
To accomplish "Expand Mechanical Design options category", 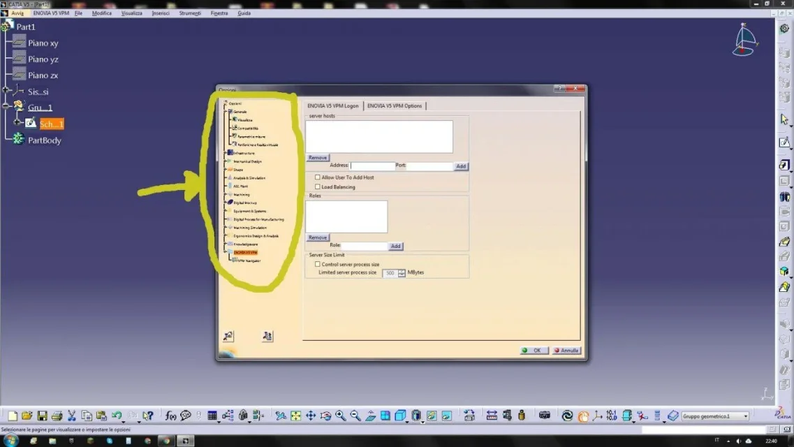I will pos(226,161).
